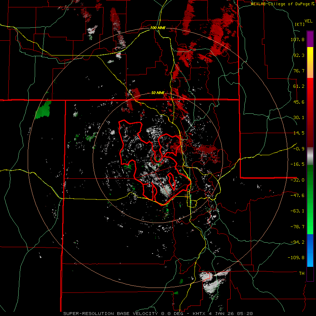This screenshot has width=316, height=316.
Task: Select the VEL legend title
Action: (x=308, y=21)
